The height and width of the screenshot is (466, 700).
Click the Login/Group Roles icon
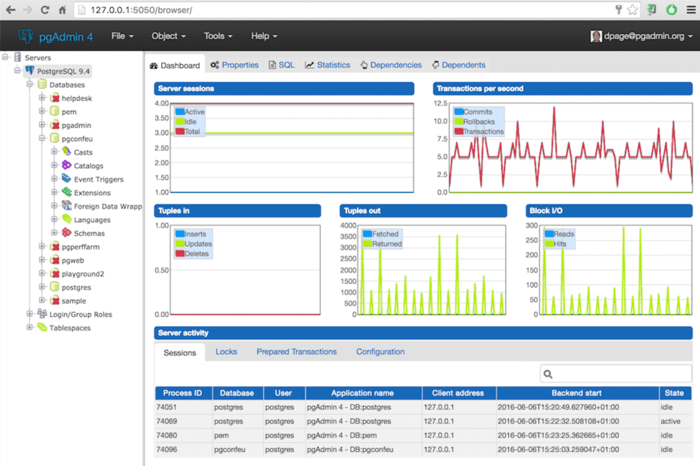click(x=42, y=314)
